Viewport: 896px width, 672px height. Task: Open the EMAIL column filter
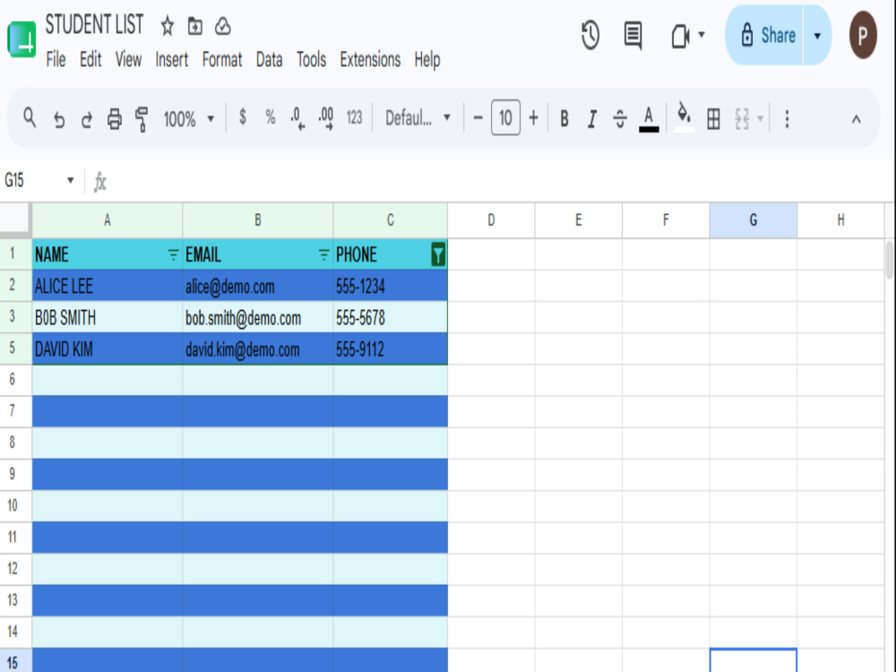[x=323, y=254]
